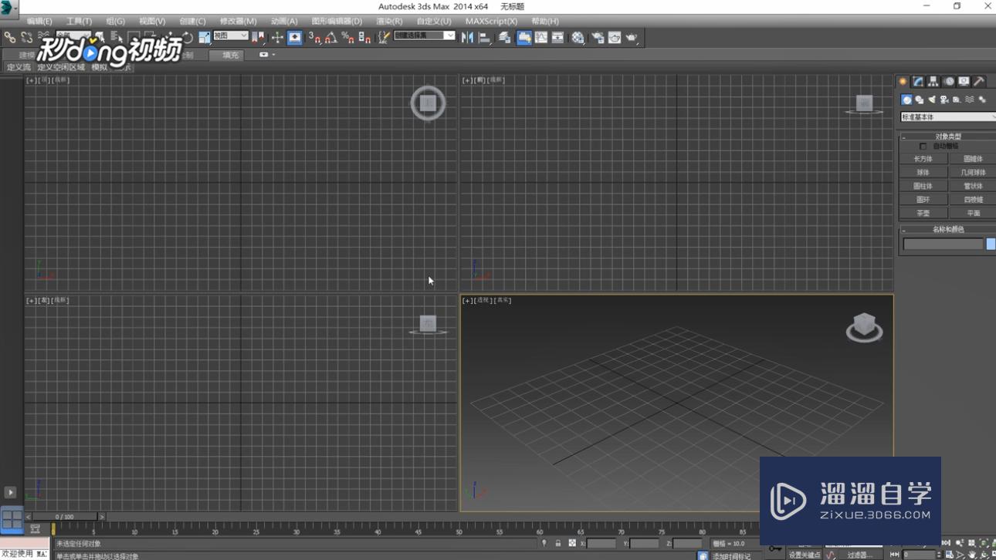
Task: Select the Rotate tool
Action: click(185, 37)
